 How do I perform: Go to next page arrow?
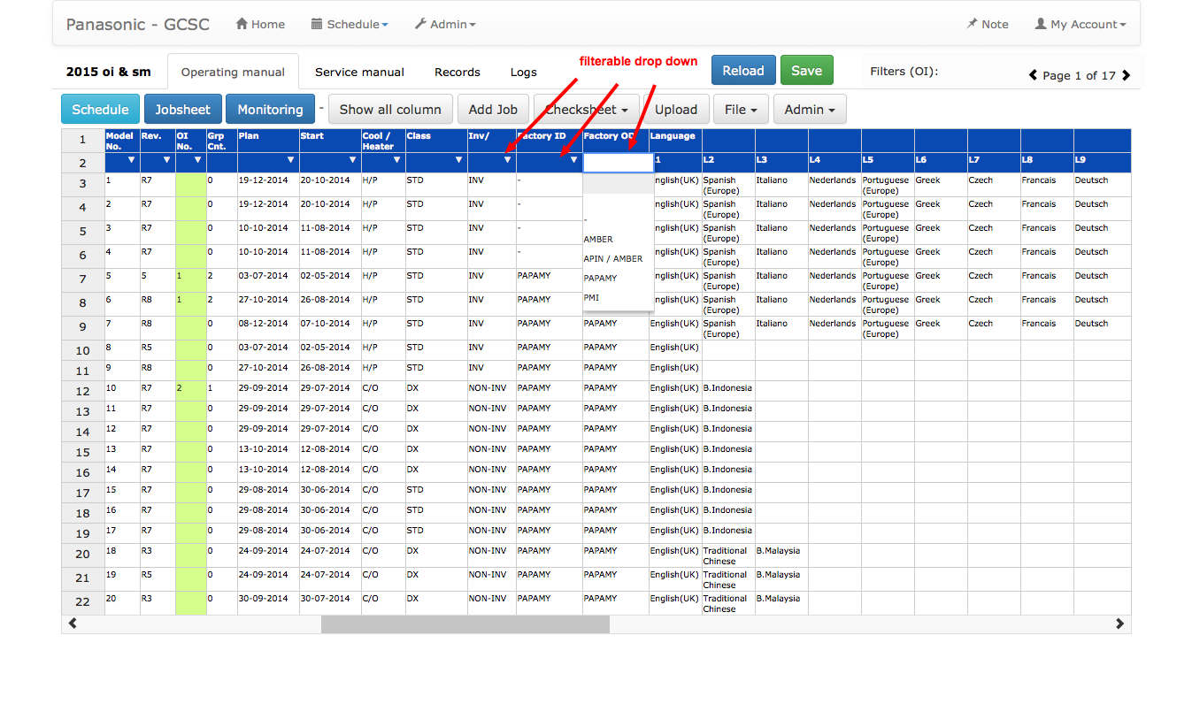point(1126,75)
